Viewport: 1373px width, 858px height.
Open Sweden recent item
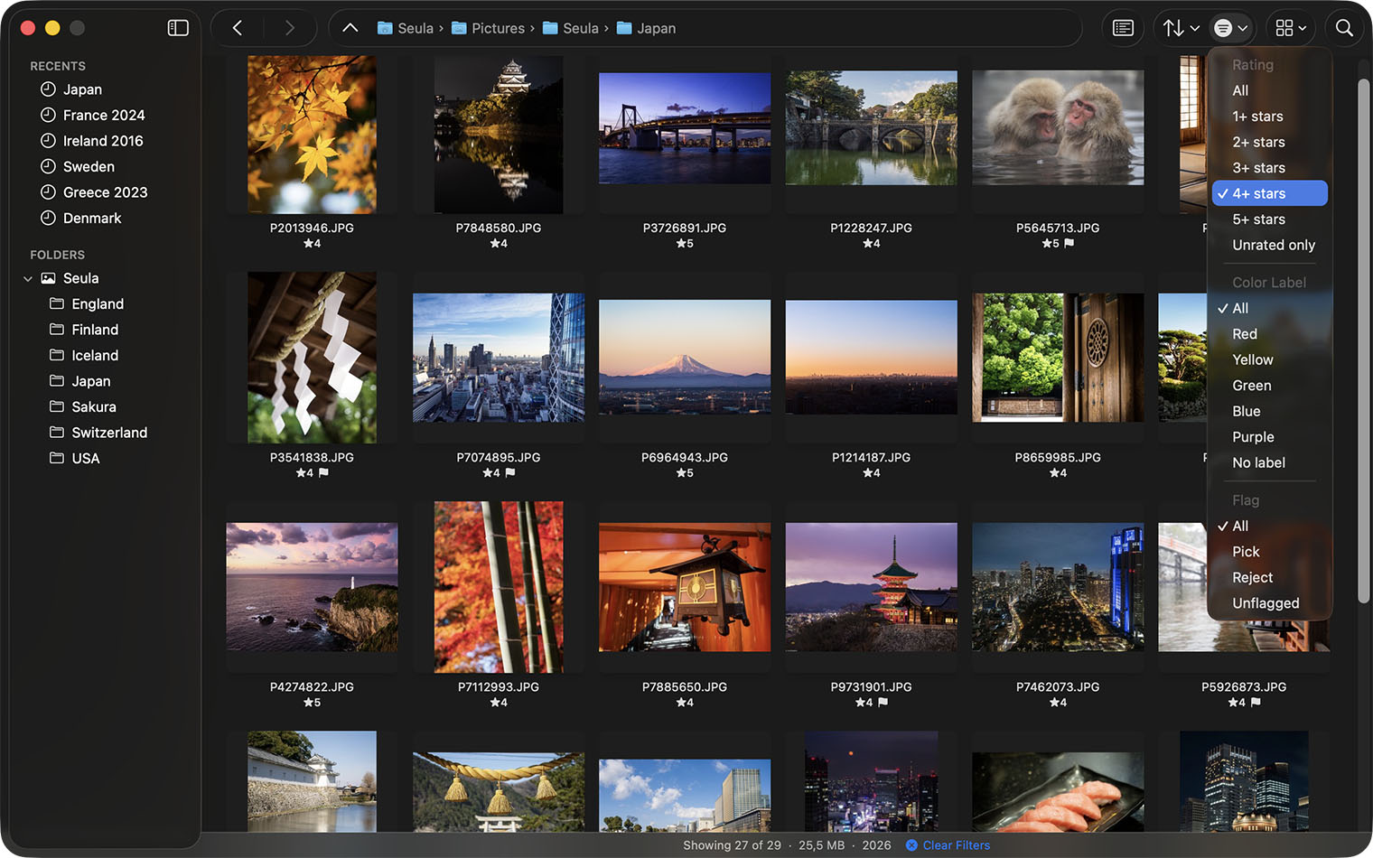click(x=89, y=166)
